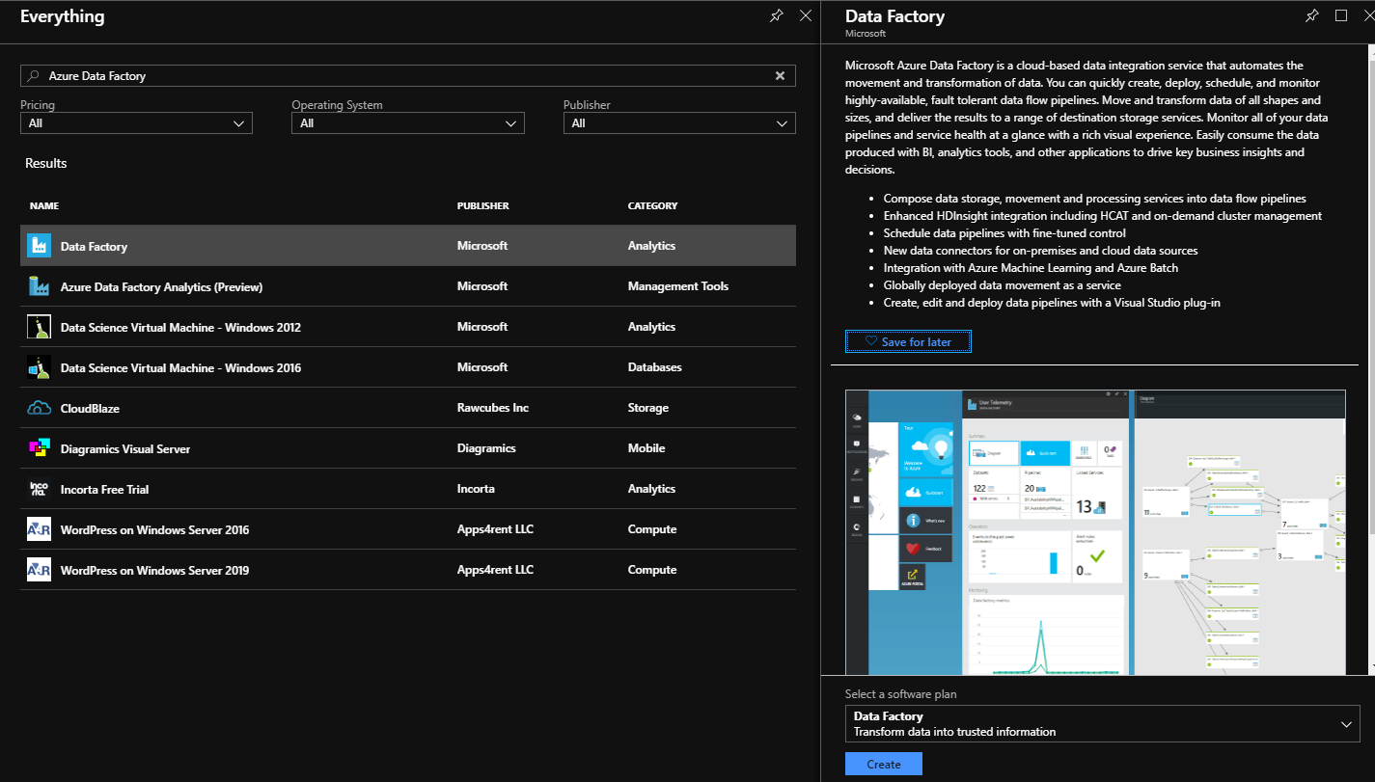Click the Diagramics publisher cell

486,448
